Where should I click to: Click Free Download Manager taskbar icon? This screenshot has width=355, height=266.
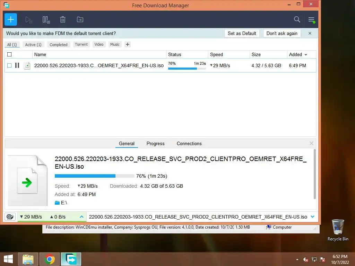71,259
